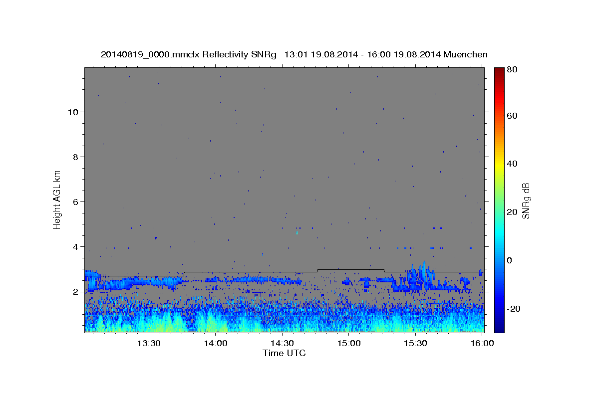Click the '14:30' time axis label
This screenshot has width=599, height=399.
[283, 343]
